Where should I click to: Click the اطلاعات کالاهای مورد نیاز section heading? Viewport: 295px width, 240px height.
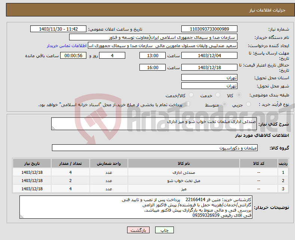(x=262, y=135)
